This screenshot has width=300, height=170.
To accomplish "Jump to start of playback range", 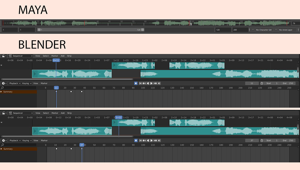I will coord(141,83).
